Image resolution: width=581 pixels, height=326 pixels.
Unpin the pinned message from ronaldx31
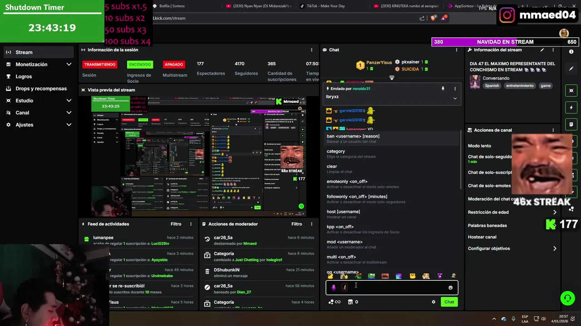[443, 89]
